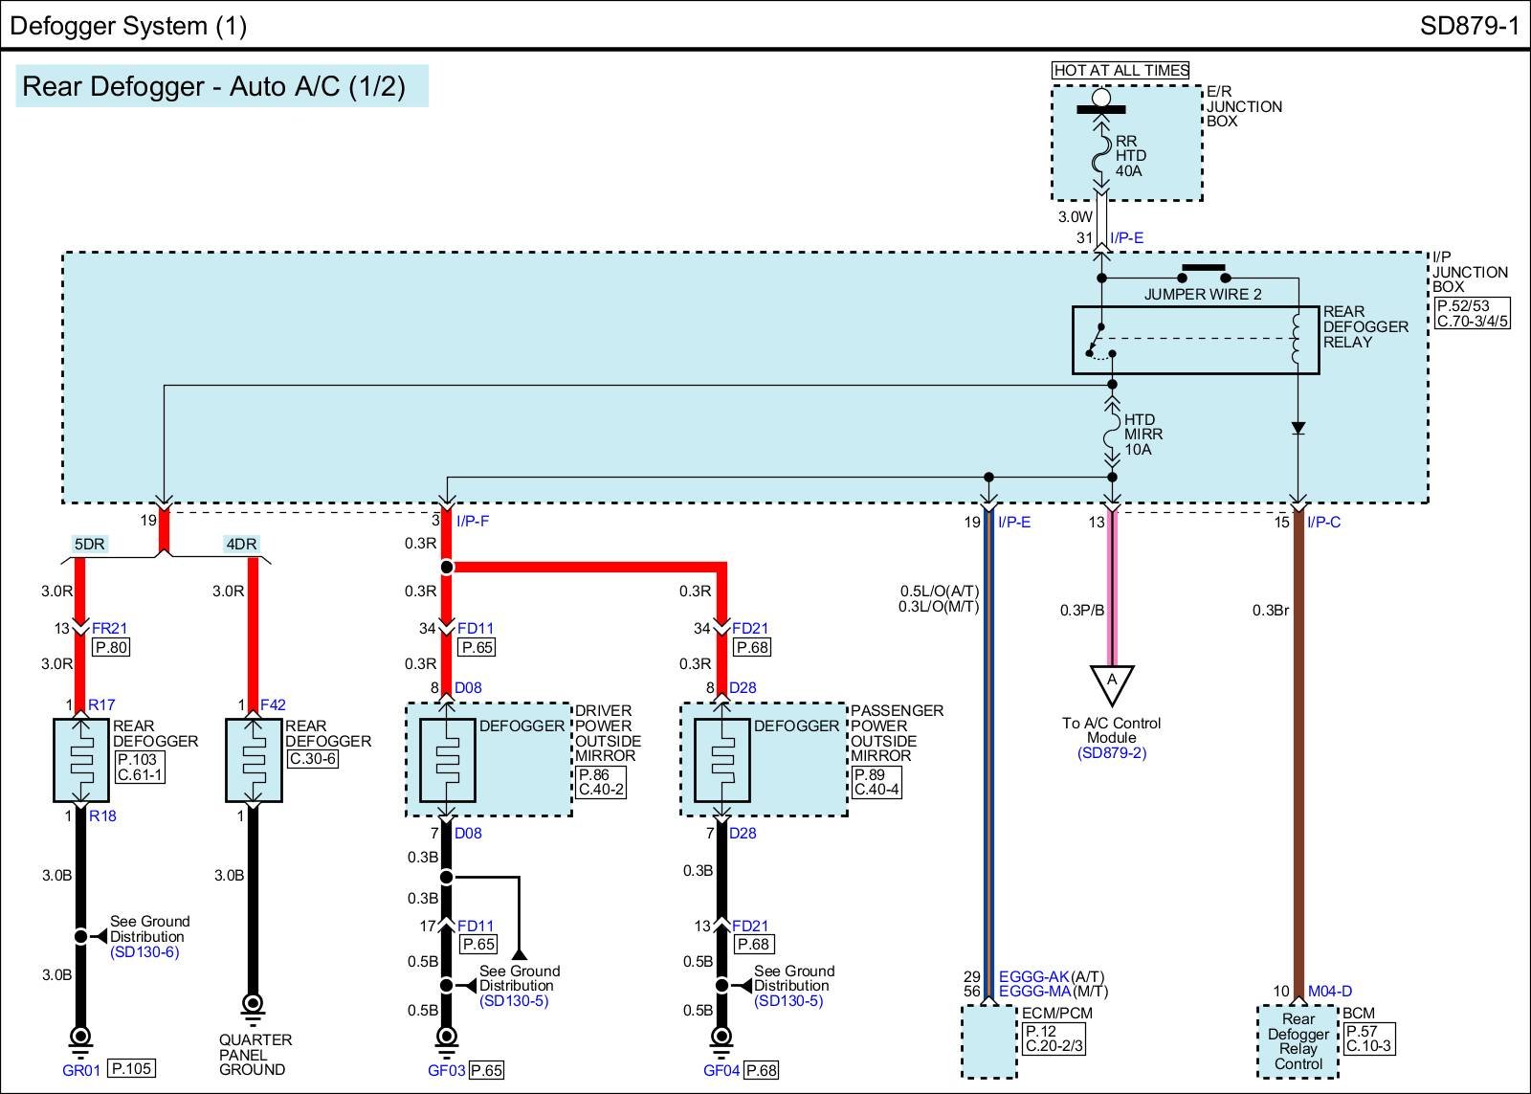
Task: Click the ECM/PCM module box
Action: coord(988,1041)
